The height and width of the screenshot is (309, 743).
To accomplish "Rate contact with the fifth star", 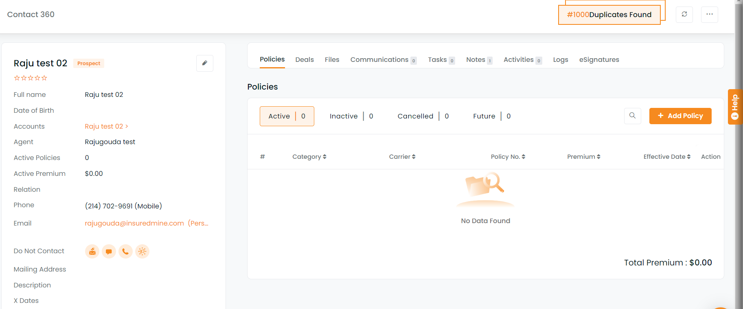I will (44, 78).
